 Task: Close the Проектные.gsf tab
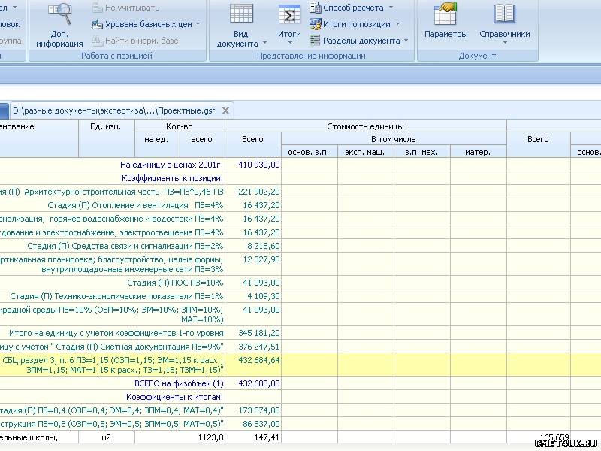[225, 110]
